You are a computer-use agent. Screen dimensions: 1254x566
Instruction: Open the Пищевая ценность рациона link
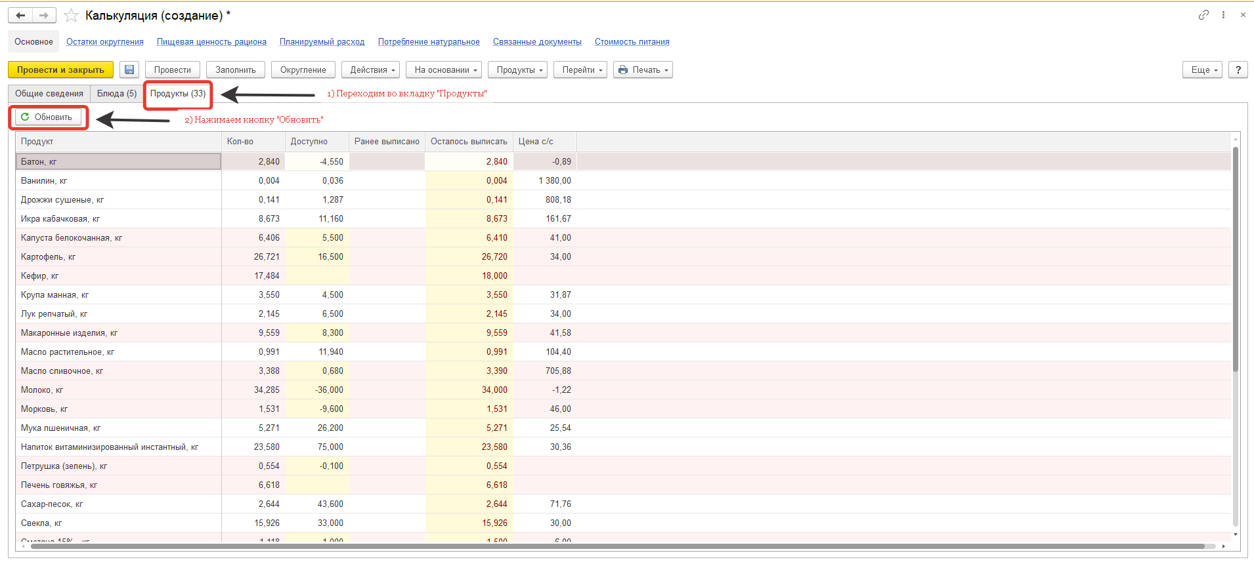pyautogui.click(x=211, y=41)
